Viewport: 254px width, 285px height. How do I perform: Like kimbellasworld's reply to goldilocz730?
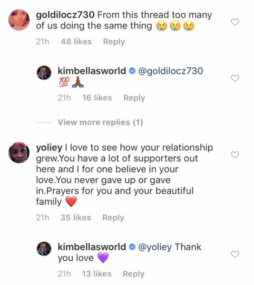(x=235, y=78)
